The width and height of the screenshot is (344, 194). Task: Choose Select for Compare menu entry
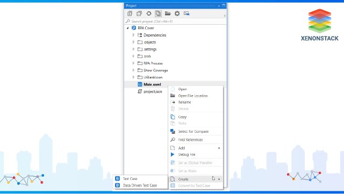coord(193,132)
